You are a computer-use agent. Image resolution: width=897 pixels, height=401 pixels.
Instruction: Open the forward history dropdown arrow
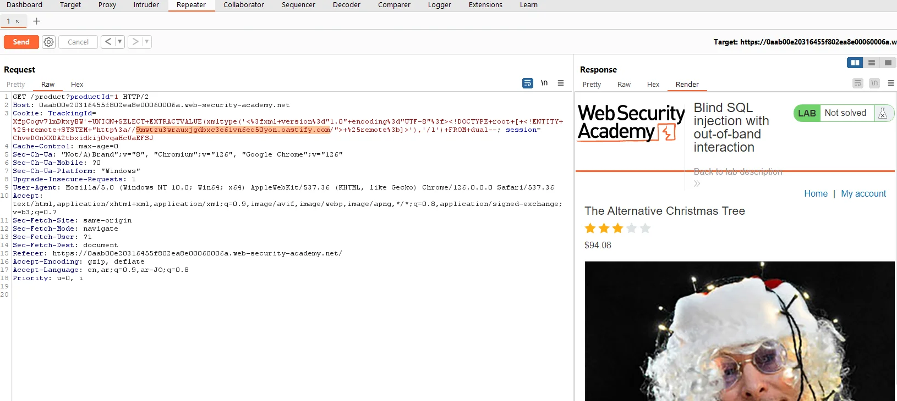tap(147, 42)
